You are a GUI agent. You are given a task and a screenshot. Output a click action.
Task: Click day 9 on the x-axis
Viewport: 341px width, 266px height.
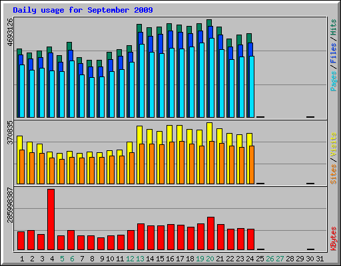tap(102, 259)
